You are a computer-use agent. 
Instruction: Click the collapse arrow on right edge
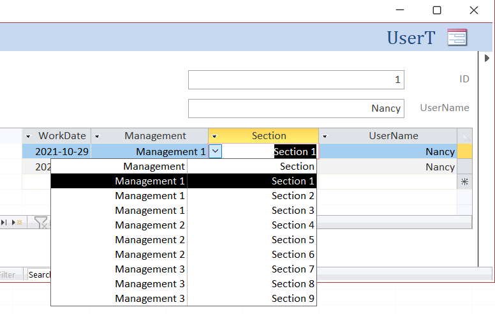[x=487, y=58]
